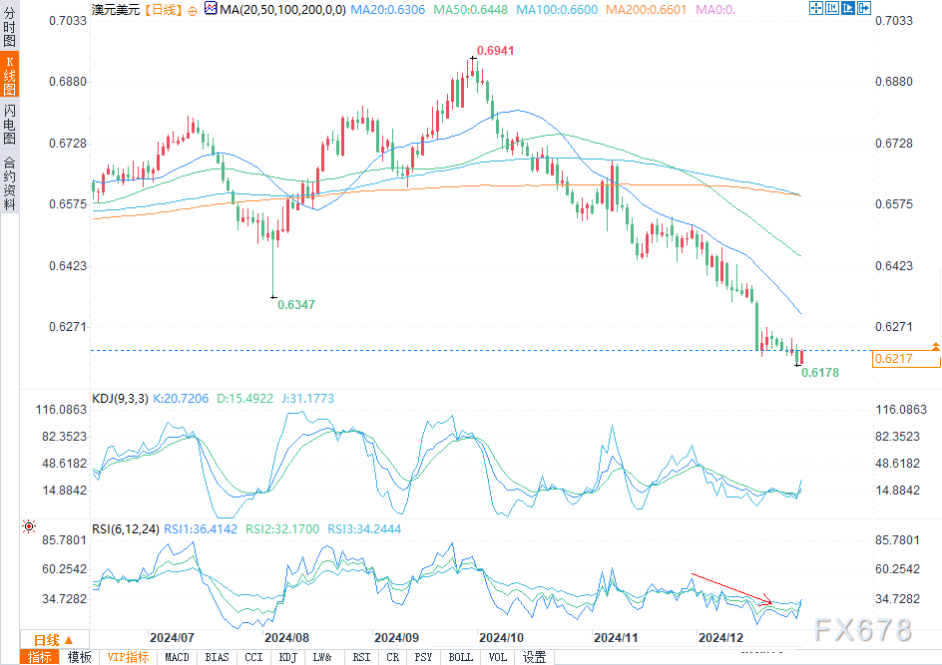Click the orange crosshair icon beside 日线

192,10
